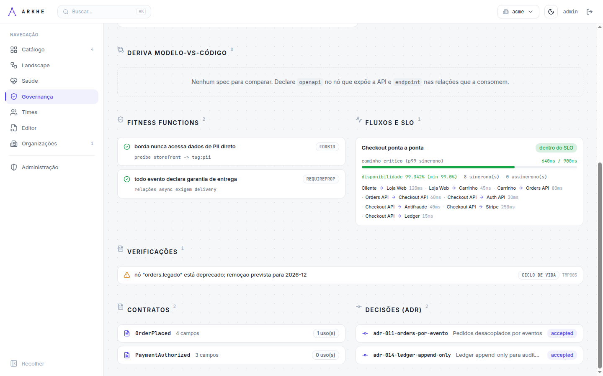Click the check on delivery guarantee rule
This screenshot has height=376, width=603.
[x=127, y=179]
